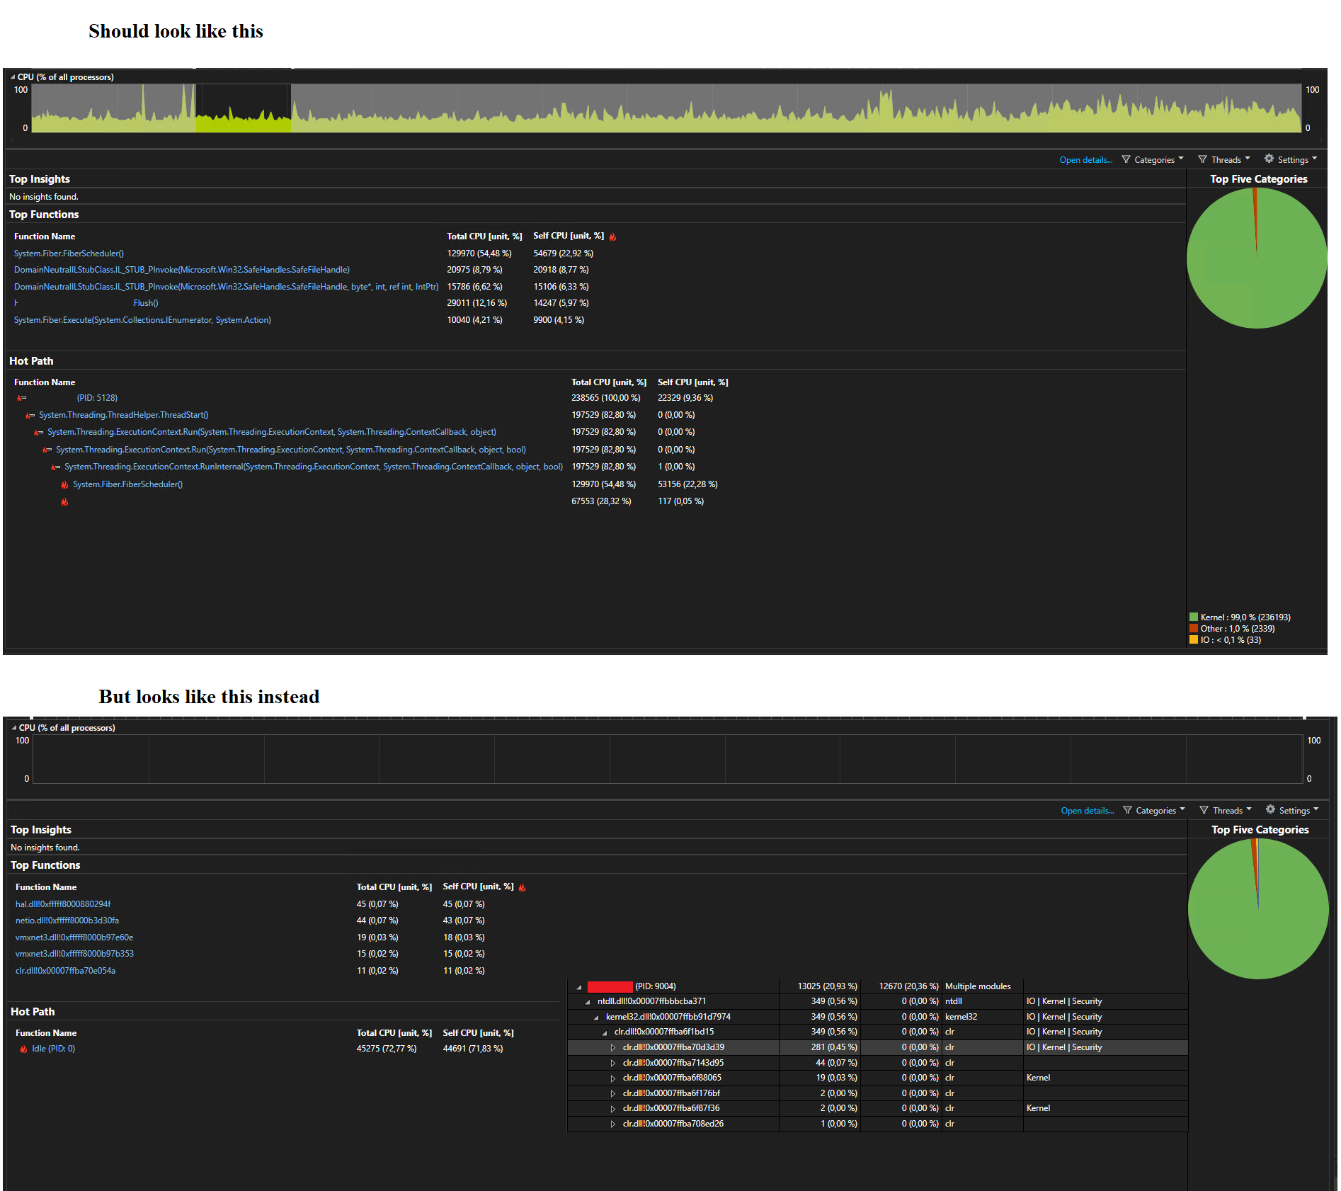
Task: Collapse the kernel32.dll!0x00007ffb91d7974 tree node
Action: (x=596, y=1018)
